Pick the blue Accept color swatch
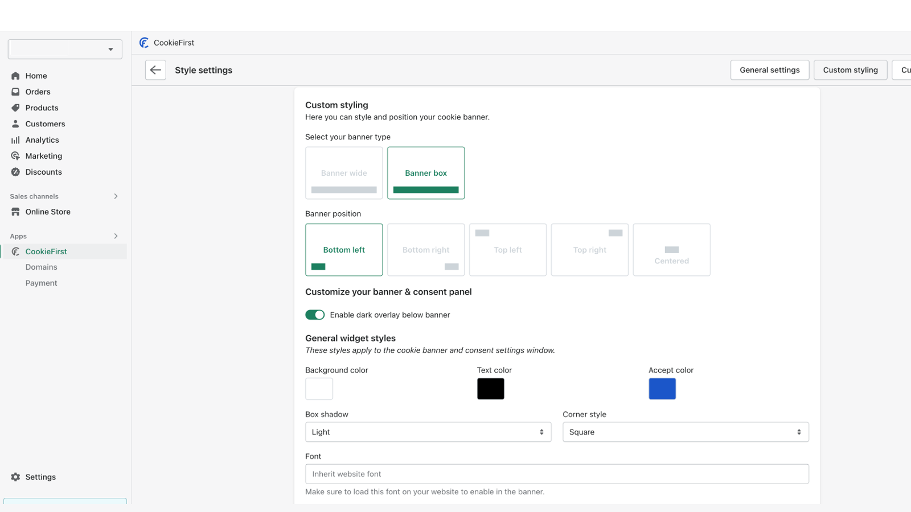The width and height of the screenshot is (911, 512). [662, 389]
